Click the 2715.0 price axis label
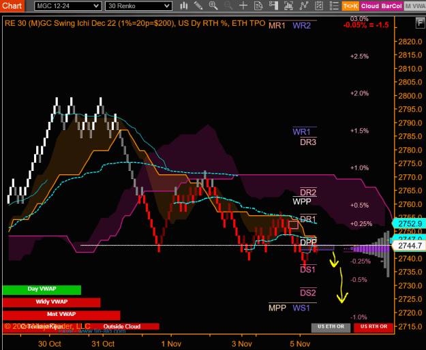 coord(410,326)
